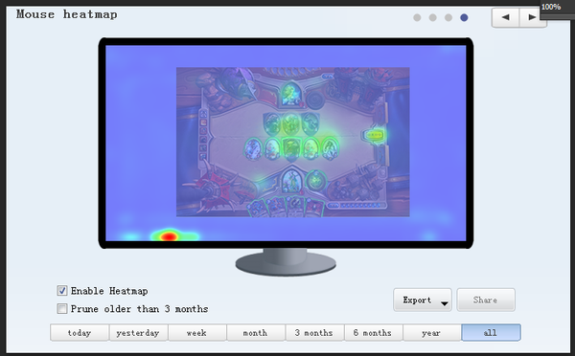This screenshot has width=575, height=356.
Task: Uncheck Enable Heatmap checkbox
Action: point(62,291)
